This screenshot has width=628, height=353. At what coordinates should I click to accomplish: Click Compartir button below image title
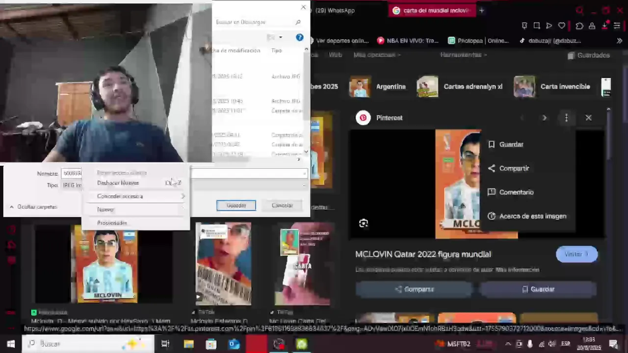click(x=415, y=289)
